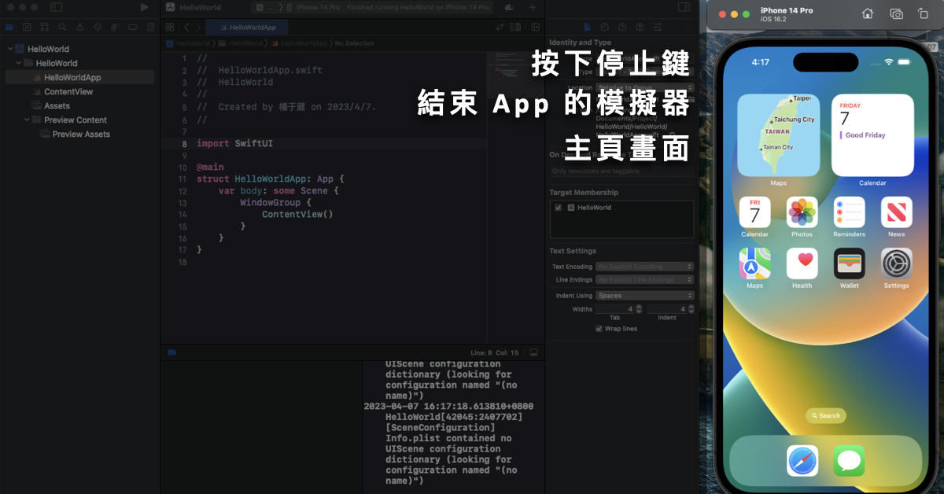Select HelloWorldApp file in navigator
944x494 pixels.
(79, 77)
